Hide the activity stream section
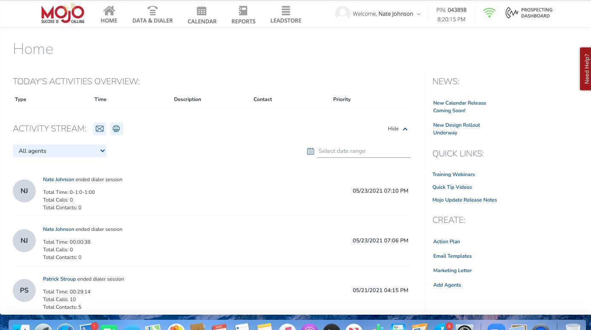The height and width of the screenshot is (330, 591). click(x=398, y=129)
